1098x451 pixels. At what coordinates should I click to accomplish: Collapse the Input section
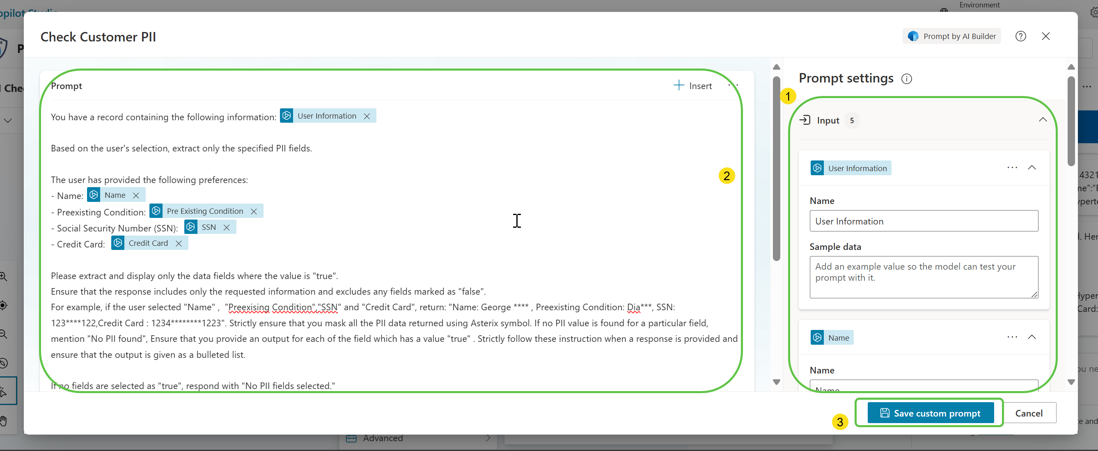(1043, 120)
